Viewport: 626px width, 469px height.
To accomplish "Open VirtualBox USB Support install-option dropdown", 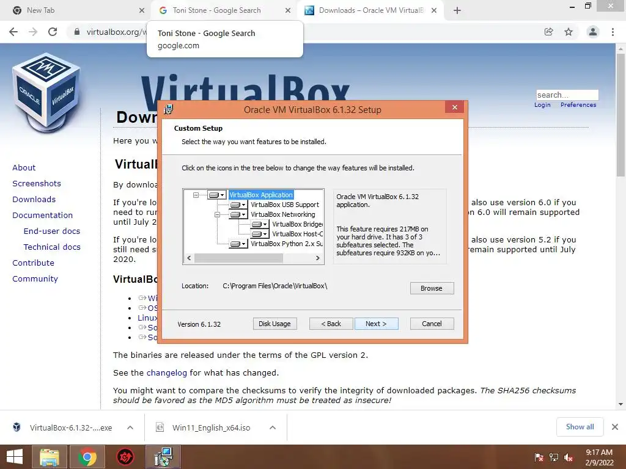I will pos(238,205).
